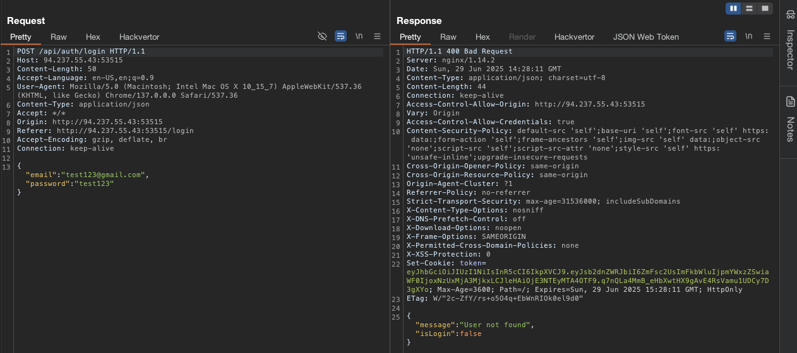Open the Inspector side panel
Viewport: 797px width, 353px height.
pos(789,40)
